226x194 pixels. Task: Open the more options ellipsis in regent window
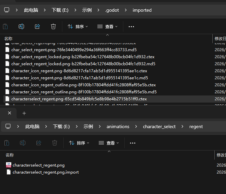tap(133, 143)
